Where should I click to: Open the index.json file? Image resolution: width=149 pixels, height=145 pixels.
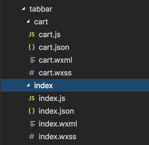click(56, 111)
